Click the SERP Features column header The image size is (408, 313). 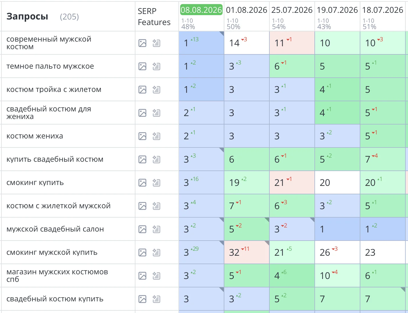154,17
